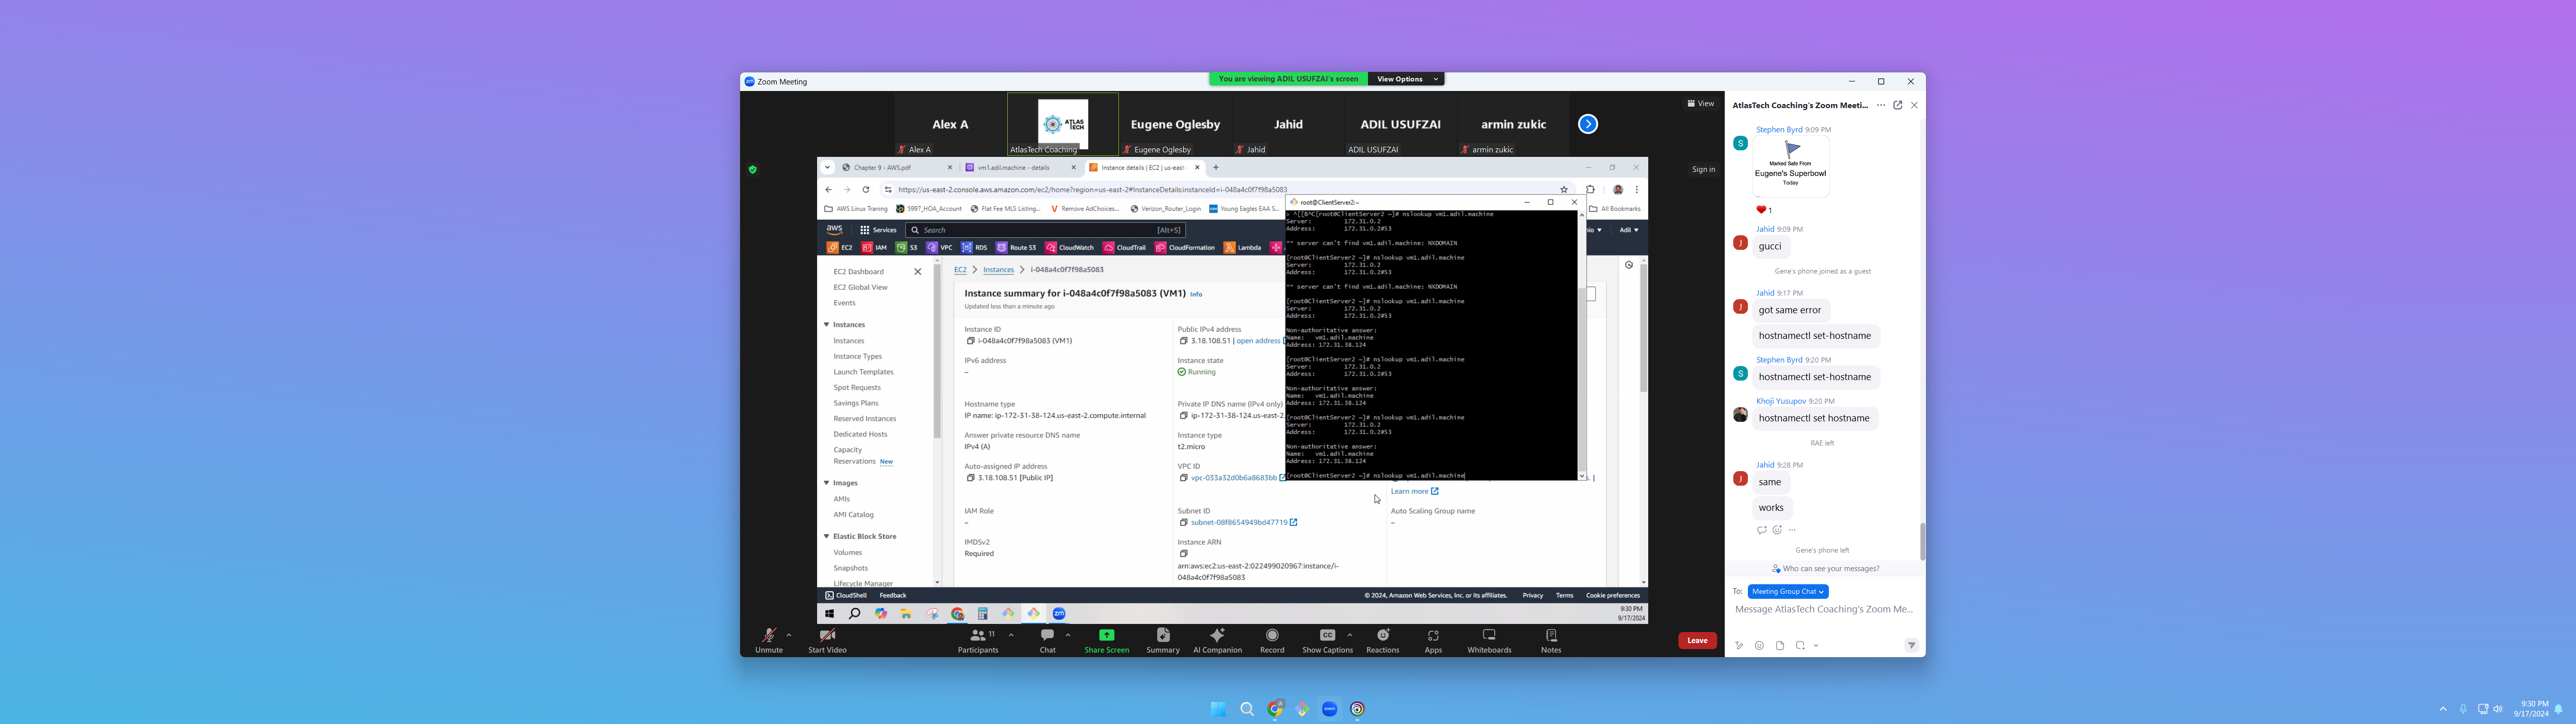Expand audio options arrow beside Unmute
The width and height of the screenshot is (2576, 724).
coord(789,635)
